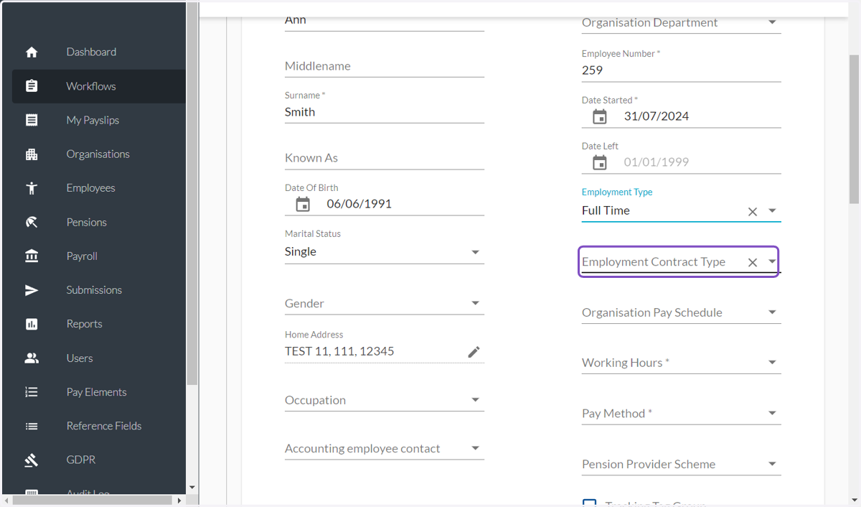The image size is (861, 507).
Task: Click the Surname field containing Smith
Action: click(385, 112)
